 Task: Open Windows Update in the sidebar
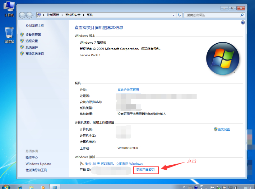38,164
